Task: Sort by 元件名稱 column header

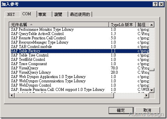Action: click(59, 25)
